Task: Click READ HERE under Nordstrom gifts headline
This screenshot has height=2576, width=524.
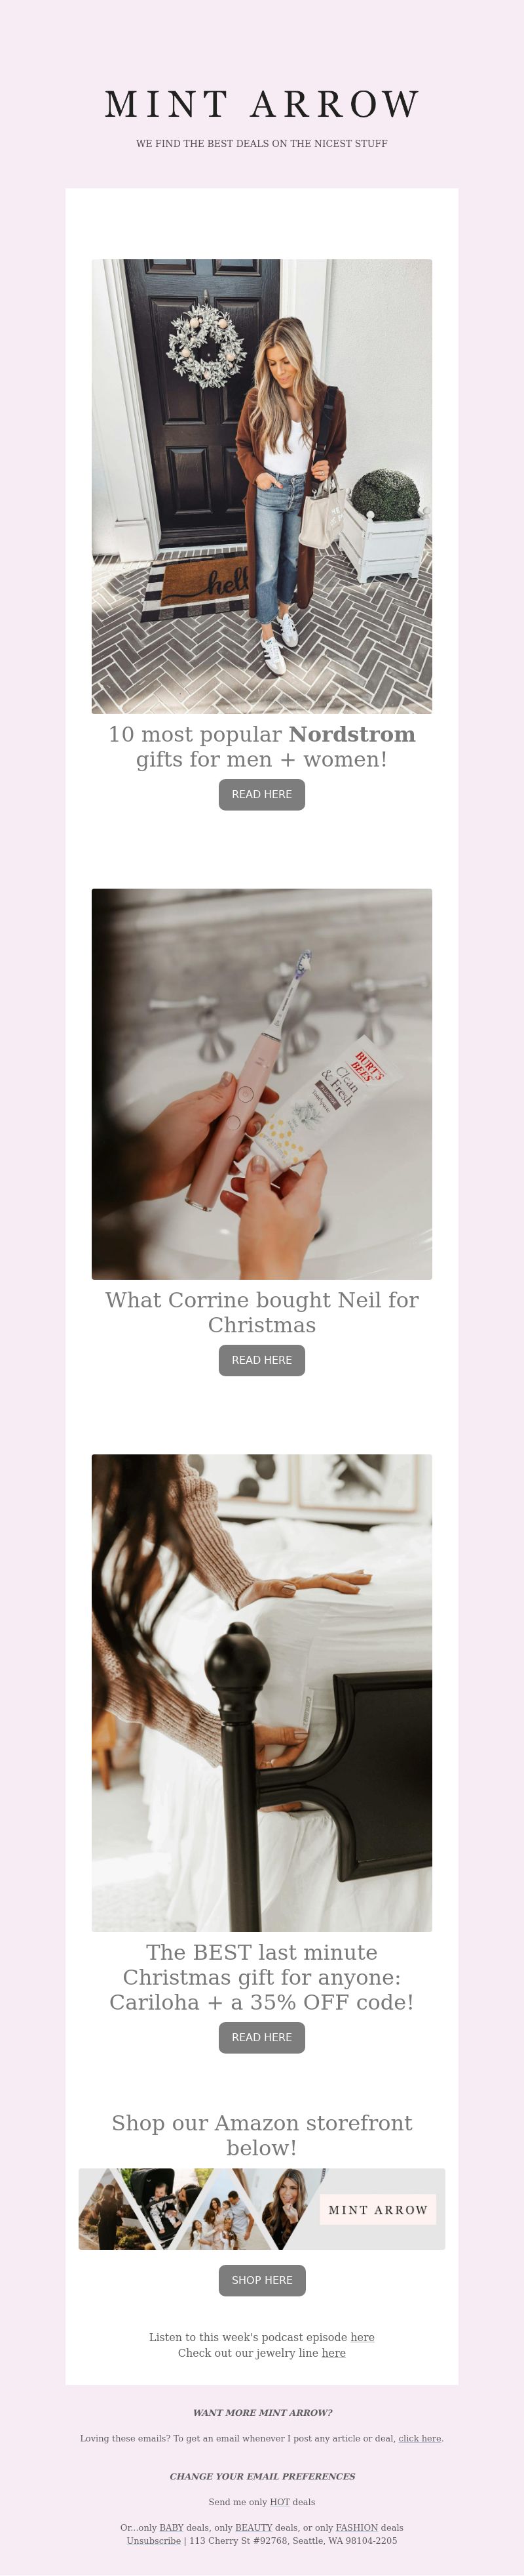Action: pos(261,794)
